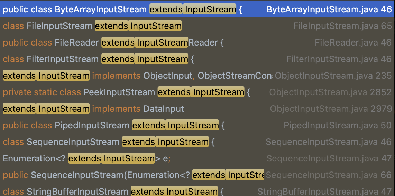Select the result implementing DataInput
The height and width of the screenshot is (196, 395).
tap(93, 109)
